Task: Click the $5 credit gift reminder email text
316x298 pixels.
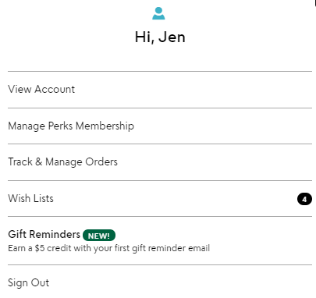Action: [108, 248]
